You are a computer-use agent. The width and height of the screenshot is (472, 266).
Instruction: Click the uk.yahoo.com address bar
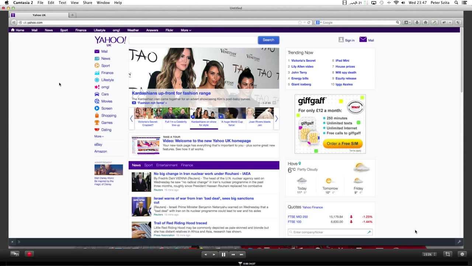pyautogui.click(x=159, y=23)
